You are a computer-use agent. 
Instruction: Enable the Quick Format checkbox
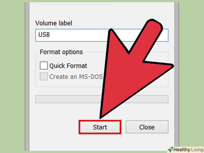pyautogui.click(x=44, y=66)
